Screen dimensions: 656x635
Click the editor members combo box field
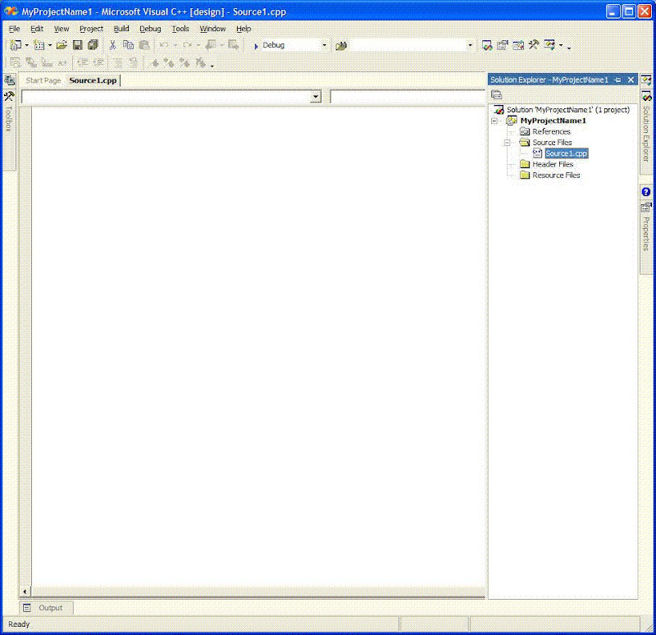pyautogui.click(x=408, y=97)
